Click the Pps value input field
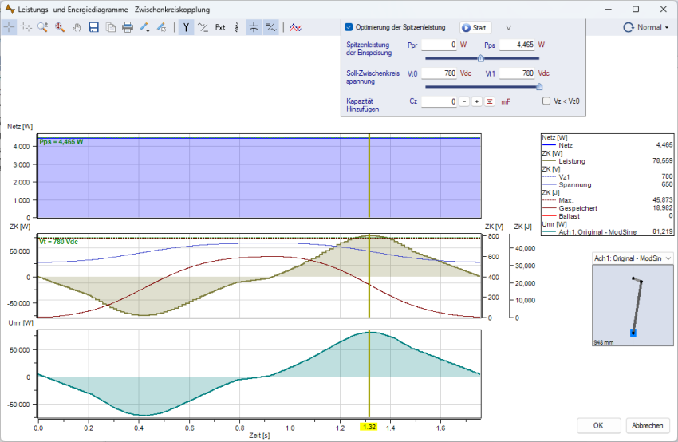The image size is (678, 442). coord(517,45)
